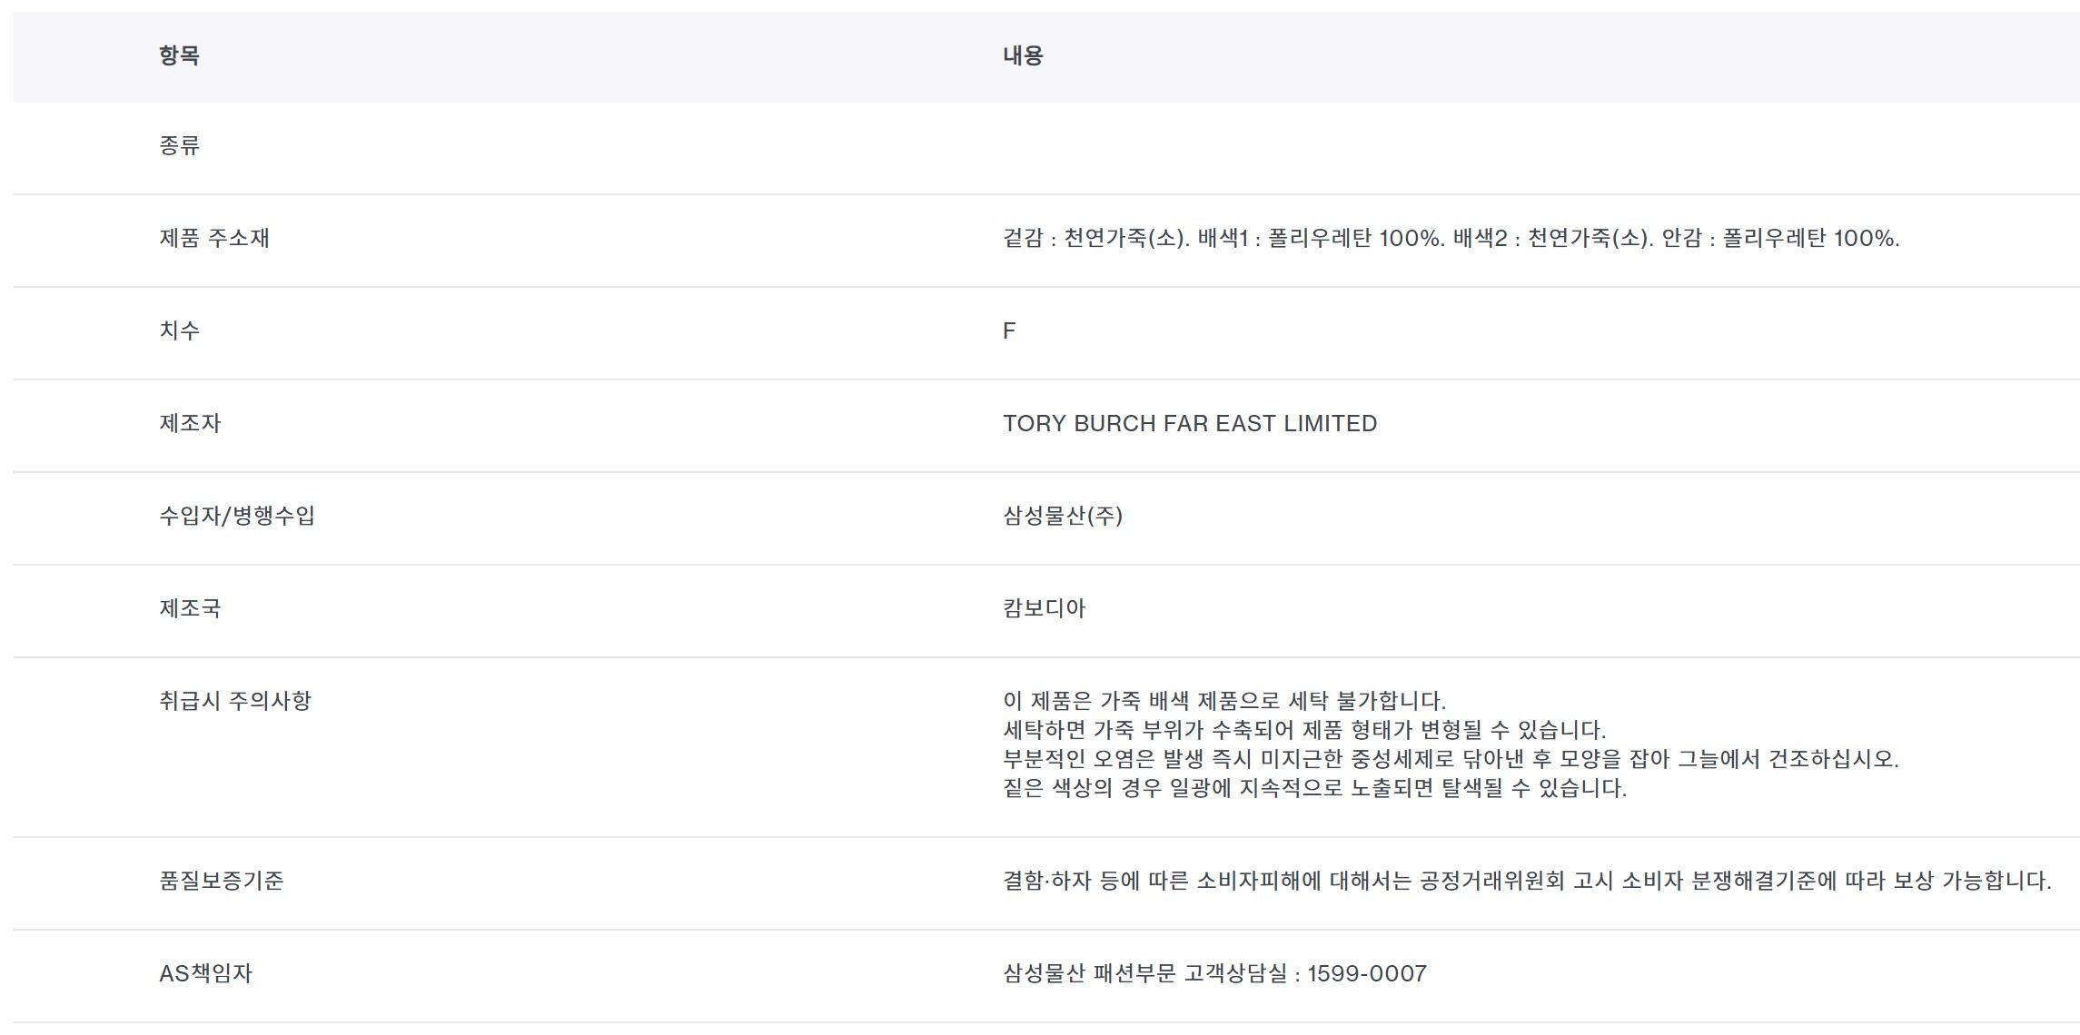Click the 공정거래위원회 compensation text
Viewport: 2080px width, 1035px height.
click(1526, 881)
